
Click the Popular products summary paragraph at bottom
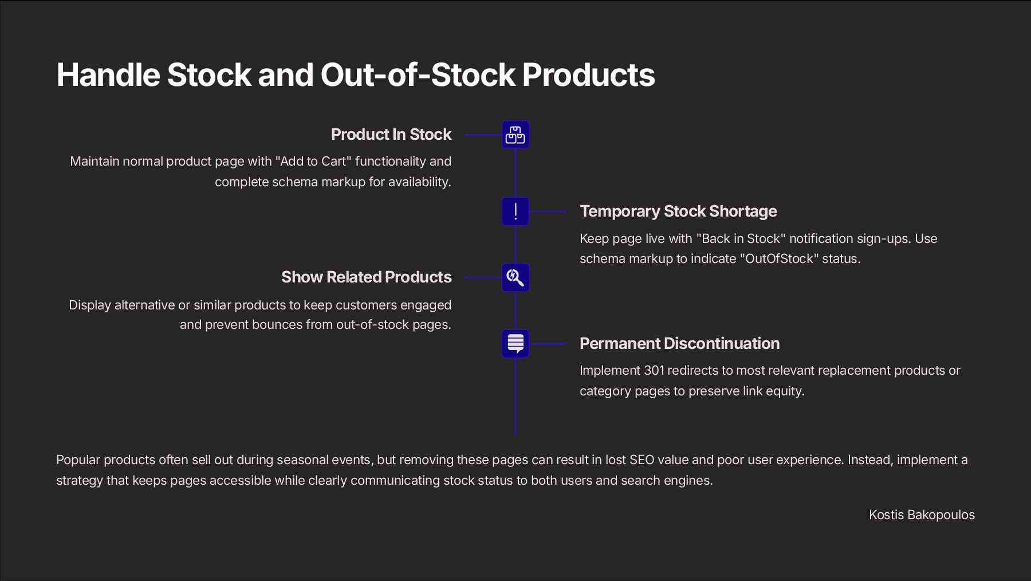[x=512, y=470]
